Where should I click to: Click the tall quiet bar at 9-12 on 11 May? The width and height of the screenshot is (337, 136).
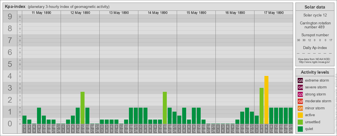tap(39, 116)
